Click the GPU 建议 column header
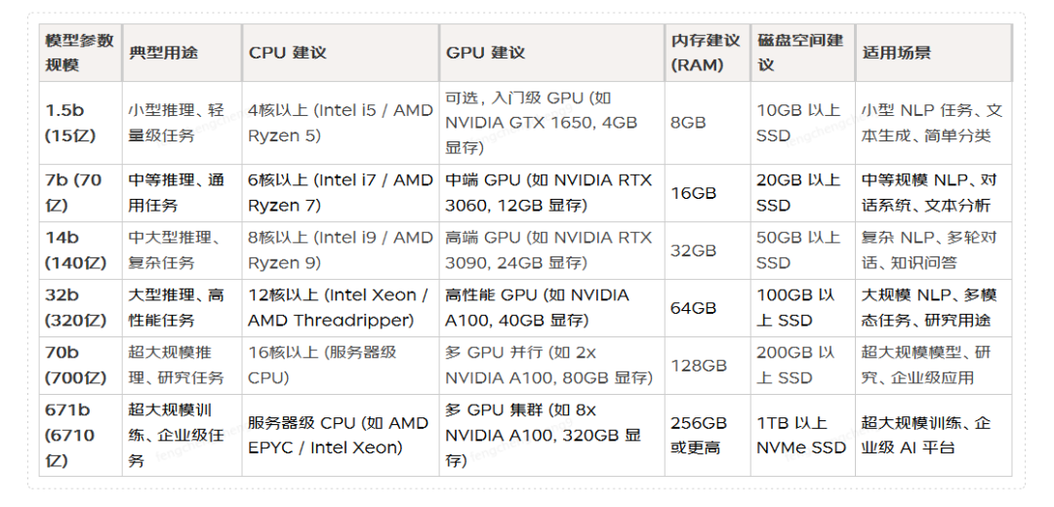Image resolution: width=1054 pixels, height=507 pixels. (x=485, y=53)
